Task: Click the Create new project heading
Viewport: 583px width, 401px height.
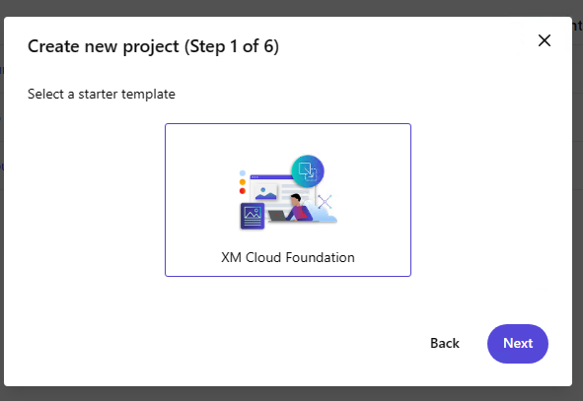Action: pyautogui.click(x=104, y=46)
